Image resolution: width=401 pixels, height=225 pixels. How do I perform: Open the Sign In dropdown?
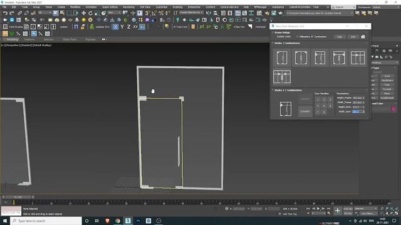(x=343, y=7)
